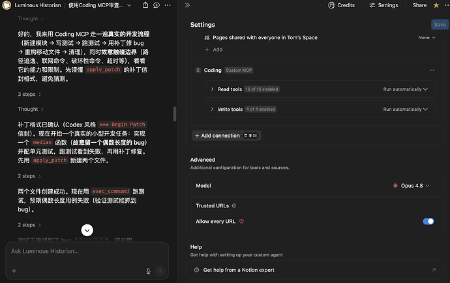Click the exec_command code tag
This screenshot has height=283, width=450.
111,192
